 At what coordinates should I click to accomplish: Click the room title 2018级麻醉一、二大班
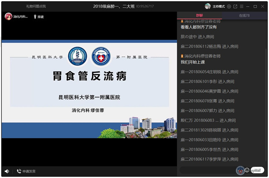pyautogui.click(x=114, y=6)
